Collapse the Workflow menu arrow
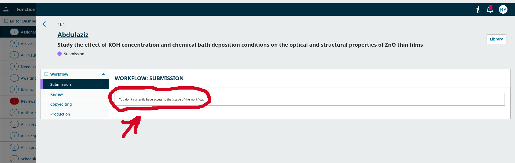The image size is (515, 163). click(x=103, y=74)
